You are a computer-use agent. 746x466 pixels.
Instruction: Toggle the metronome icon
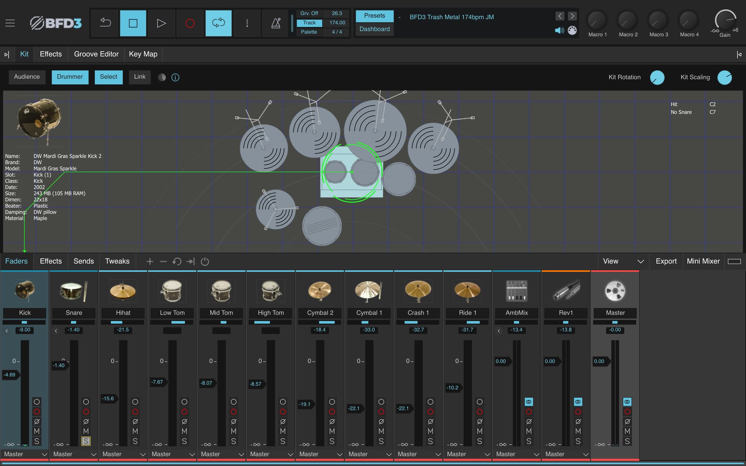[x=275, y=23]
